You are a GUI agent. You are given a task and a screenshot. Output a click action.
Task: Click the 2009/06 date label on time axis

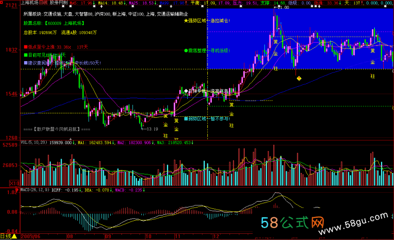[31, 236]
